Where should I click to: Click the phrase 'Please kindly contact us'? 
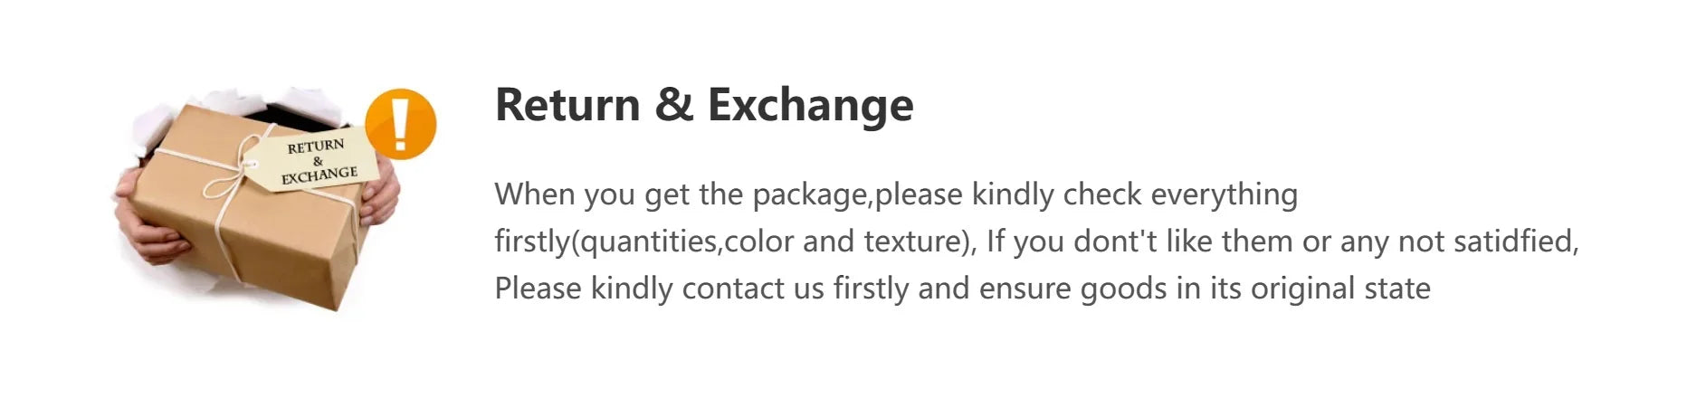coord(659,289)
